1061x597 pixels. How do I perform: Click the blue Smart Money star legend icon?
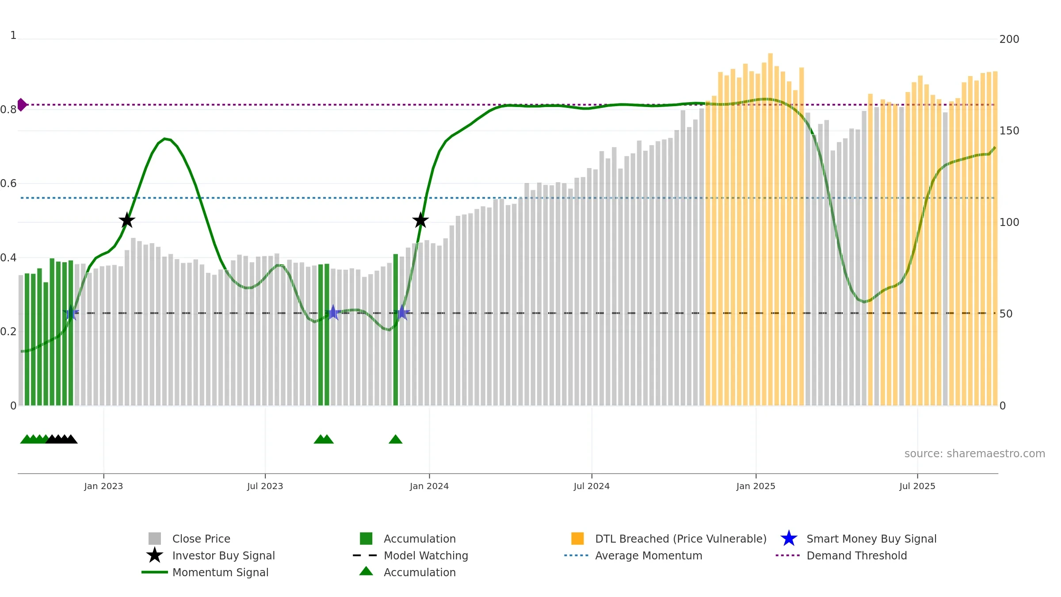pos(789,539)
